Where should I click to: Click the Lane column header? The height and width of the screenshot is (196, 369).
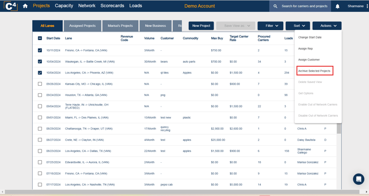69,38
